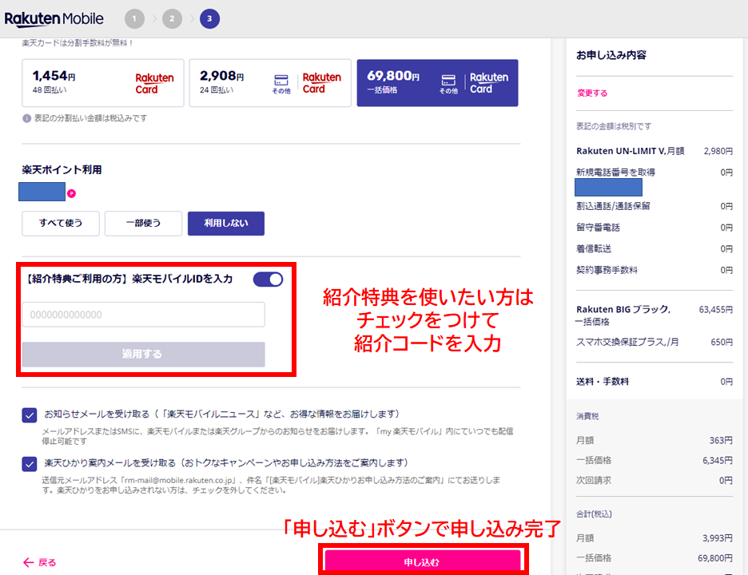748x575 pixels.
Task: Choose 69,800円 一括価格 payment option
Action: tap(437, 83)
